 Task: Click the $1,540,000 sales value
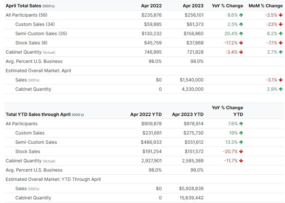coord(191,80)
